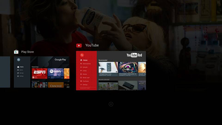This screenshot has width=222, height=125.
Task: Dismiss the YouTube card with the X button
Action: coord(111,104)
